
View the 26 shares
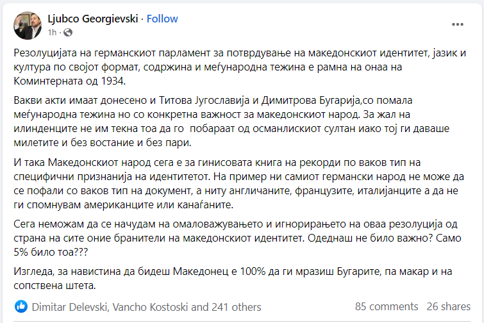coord(449,306)
